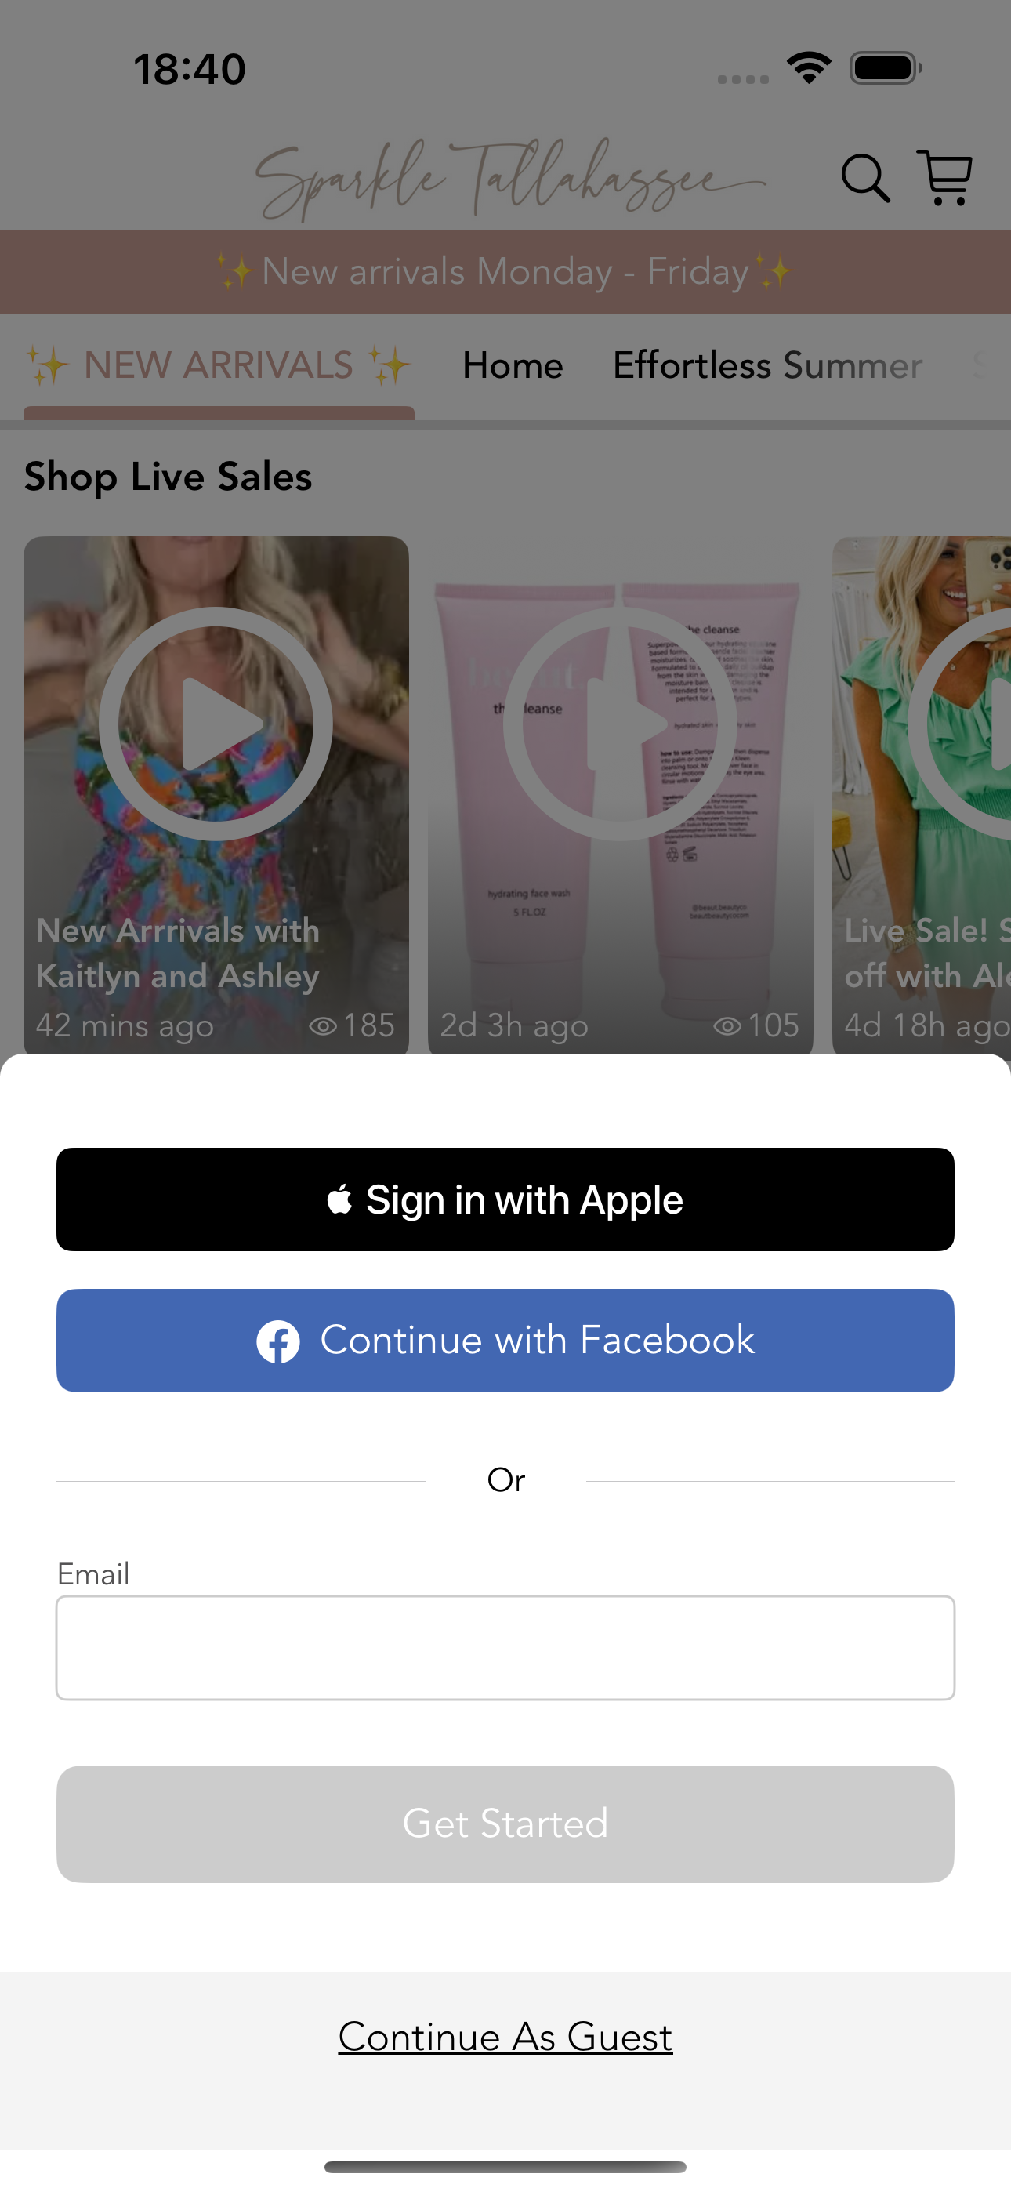Continue with Facebook login

point(505,1341)
